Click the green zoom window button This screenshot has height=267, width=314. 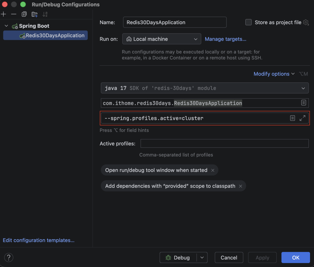pos(23,4)
